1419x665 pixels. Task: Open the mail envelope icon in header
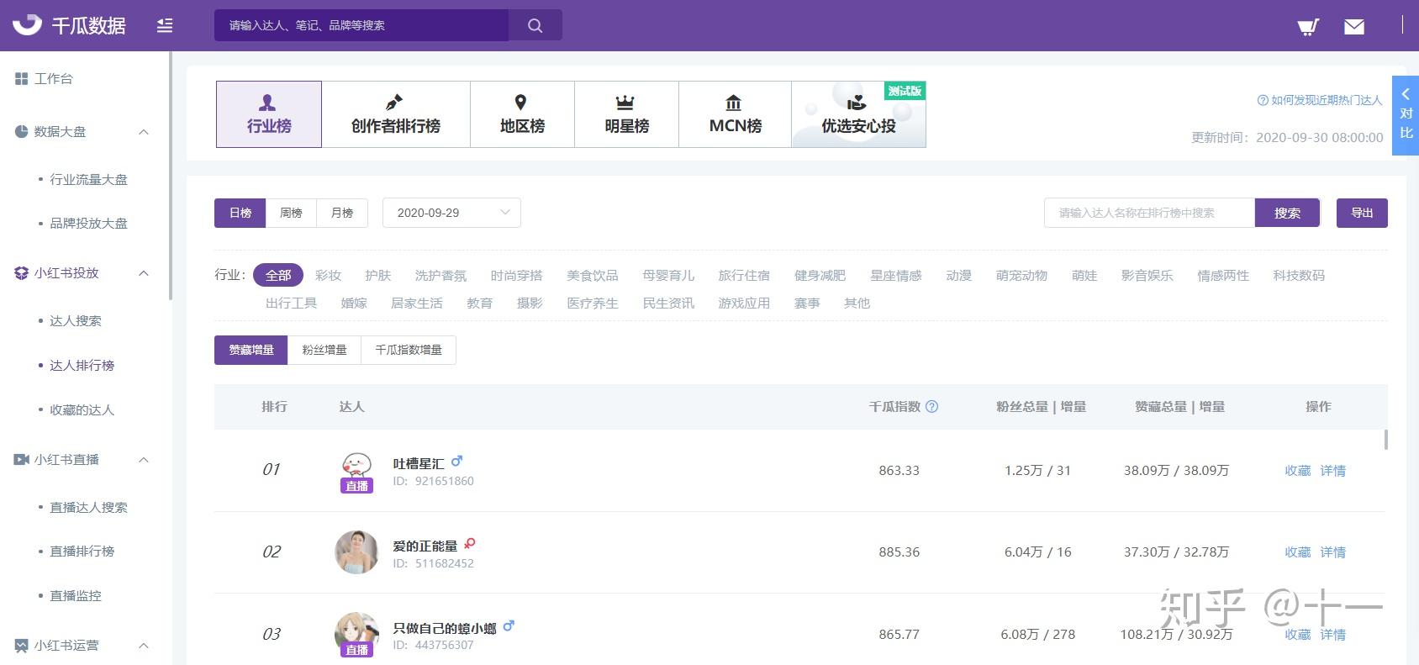click(x=1354, y=27)
